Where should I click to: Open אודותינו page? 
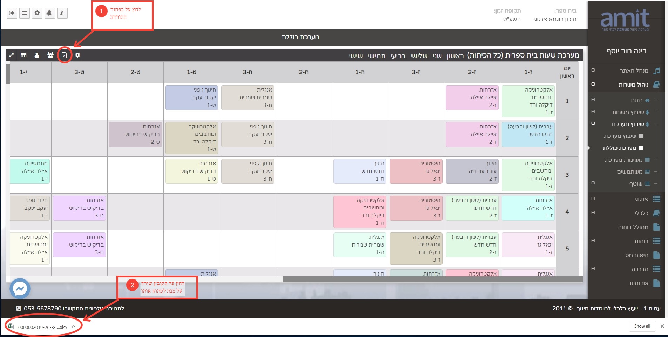(639, 283)
